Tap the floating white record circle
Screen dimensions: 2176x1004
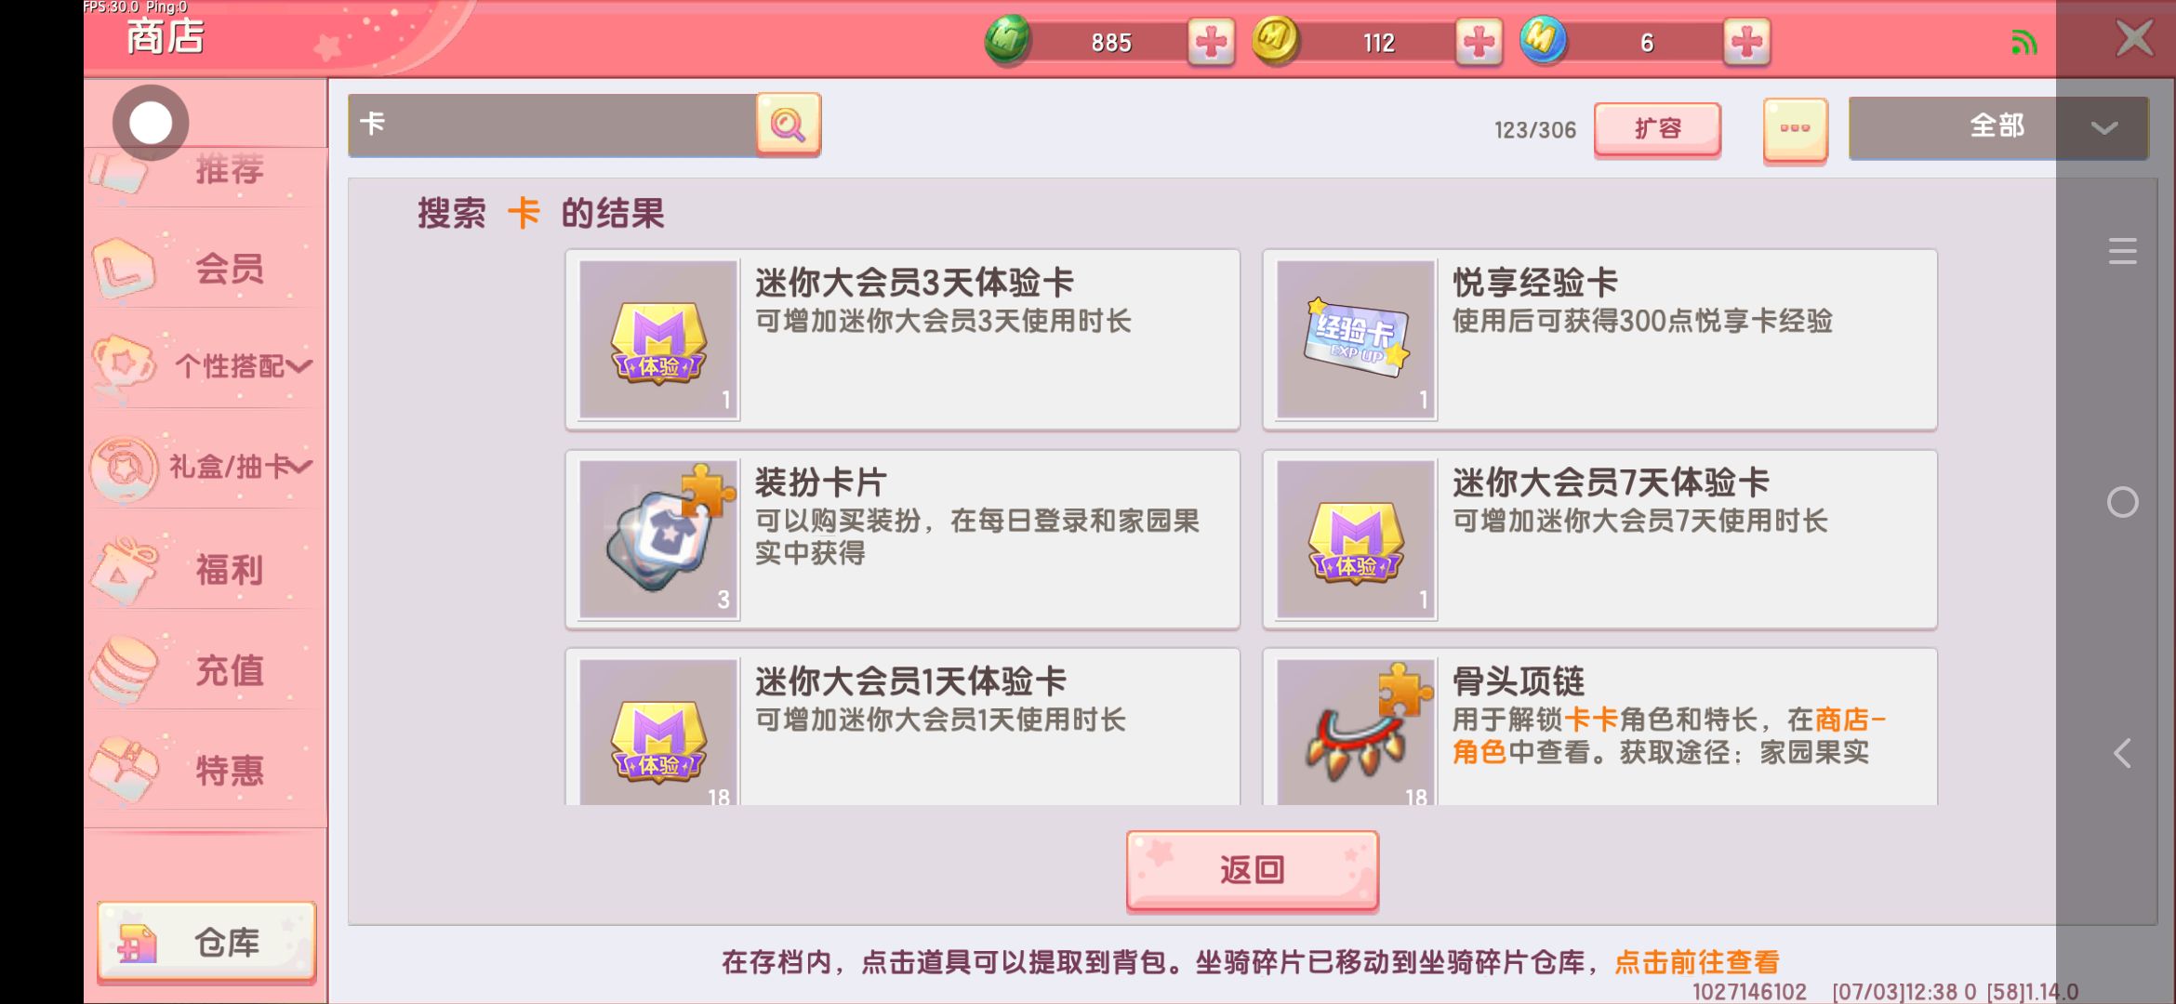coord(151,123)
